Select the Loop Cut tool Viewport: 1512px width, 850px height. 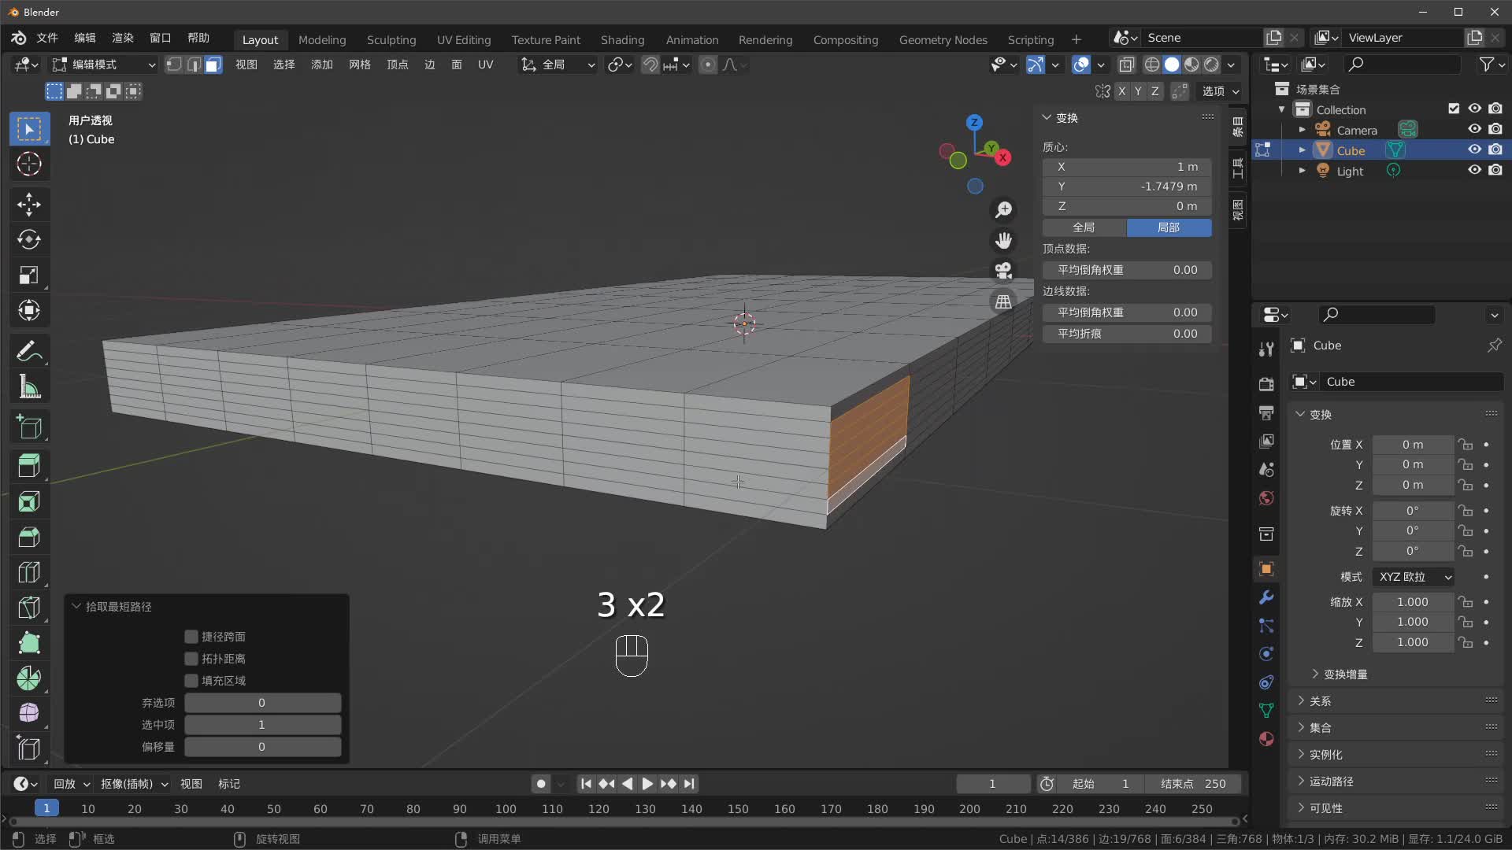29,572
